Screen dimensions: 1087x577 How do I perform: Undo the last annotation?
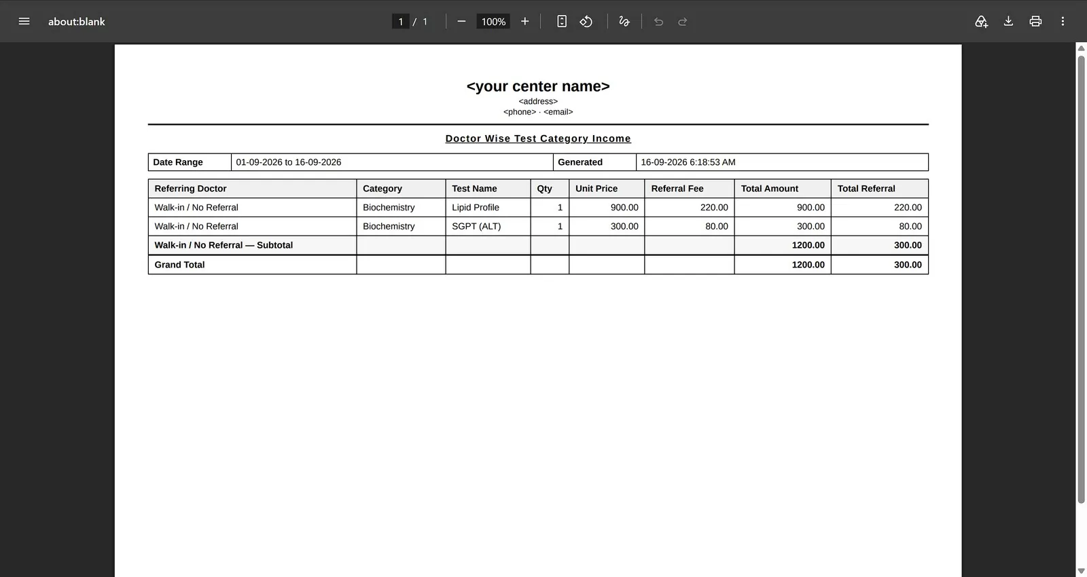coord(658,21)
